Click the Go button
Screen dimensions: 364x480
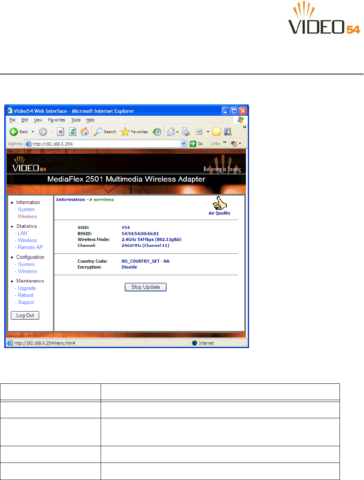(197, 144)
